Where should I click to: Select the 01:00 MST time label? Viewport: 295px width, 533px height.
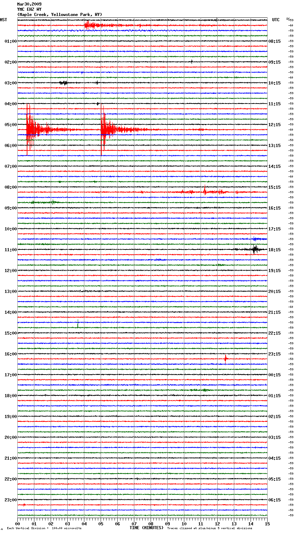[x=10, y=41]
